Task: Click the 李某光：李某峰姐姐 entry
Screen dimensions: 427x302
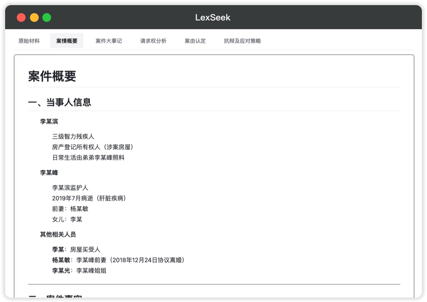Action: [79, 271]
